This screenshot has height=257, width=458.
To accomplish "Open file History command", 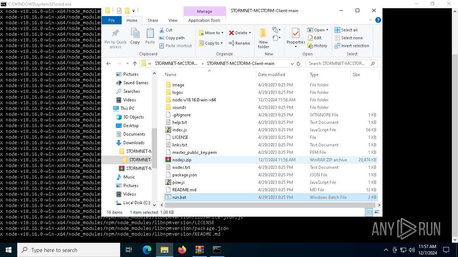I will (x=317, y=46).
